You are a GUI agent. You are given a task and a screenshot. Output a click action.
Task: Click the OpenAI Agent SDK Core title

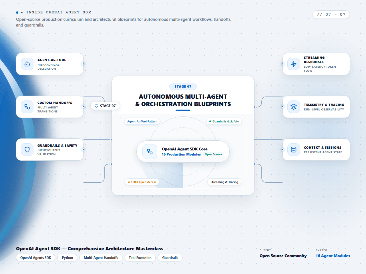point(185,149)
